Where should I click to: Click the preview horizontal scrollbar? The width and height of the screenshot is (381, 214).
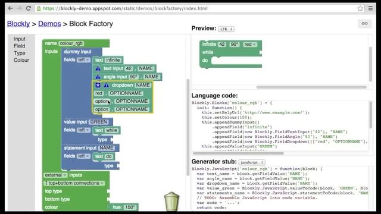click(x=311, y=87)
